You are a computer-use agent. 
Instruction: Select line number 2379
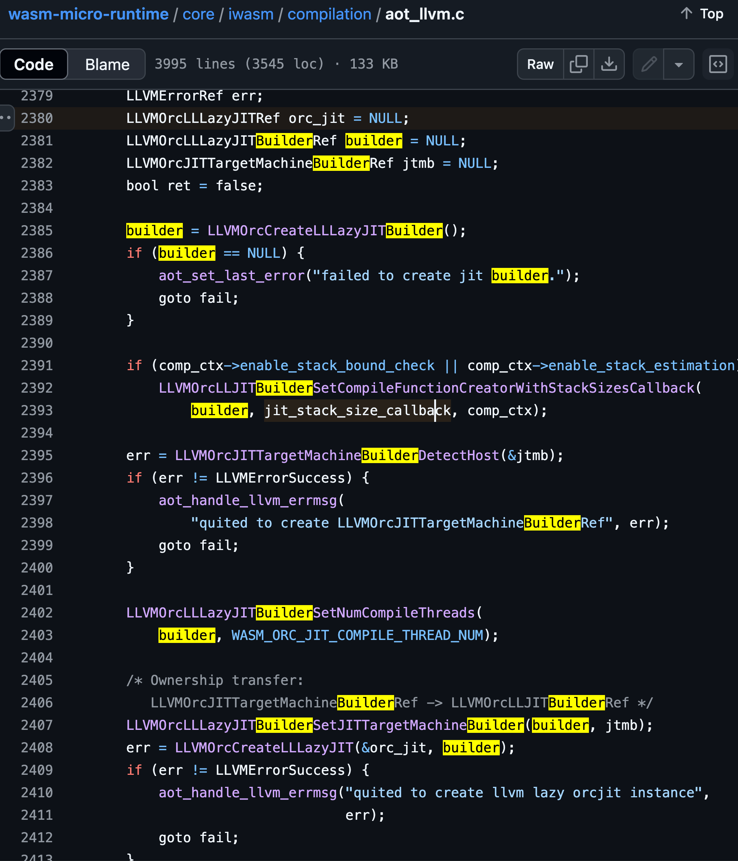[x=37, y=96]
